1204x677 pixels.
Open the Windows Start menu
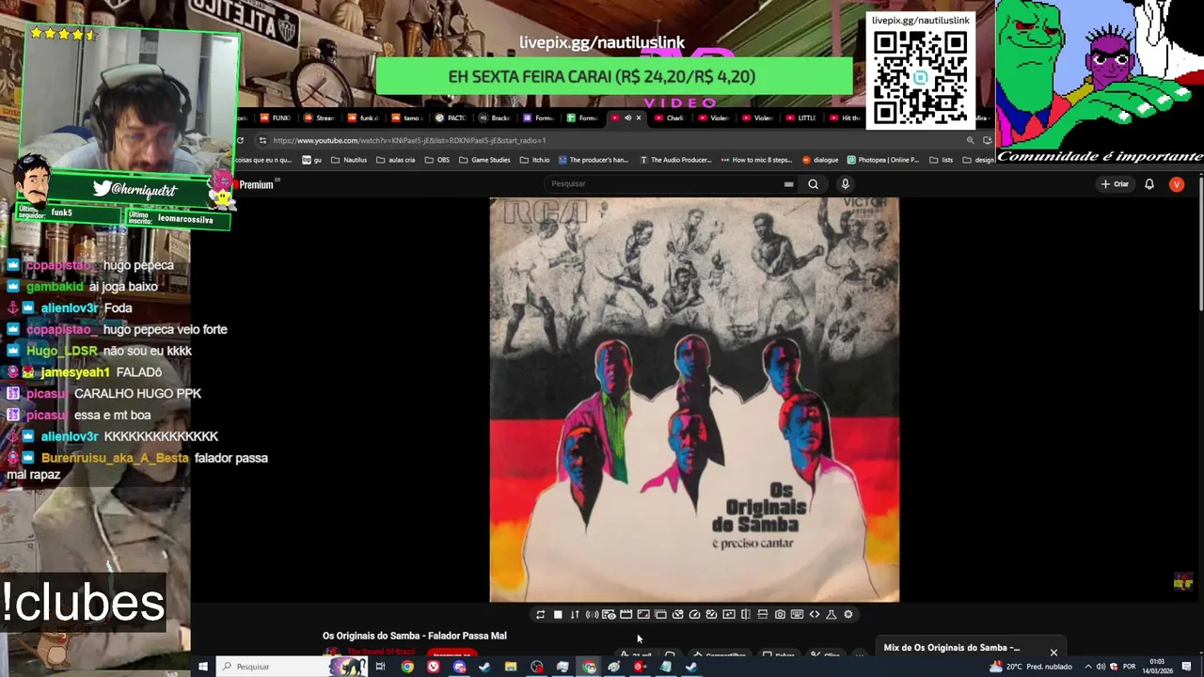202,667
